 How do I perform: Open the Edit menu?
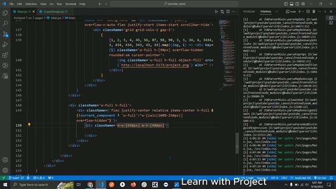[19, 4]
